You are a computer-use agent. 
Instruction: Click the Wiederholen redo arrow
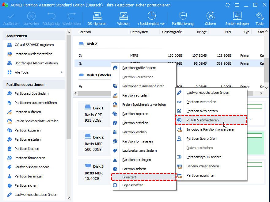point(71,16)
